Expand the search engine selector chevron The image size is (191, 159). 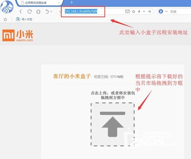[x=166, y=11]
